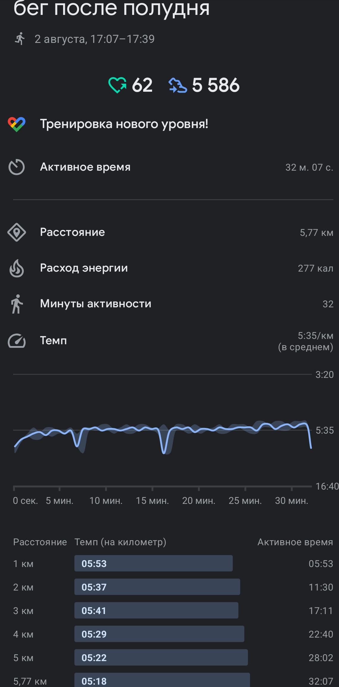Image resolution: width=339 pixels, height=687 pixels.
Task: Select the 4 км split bar 05:29
Action: pyautogui.click(x=159, y=634)
